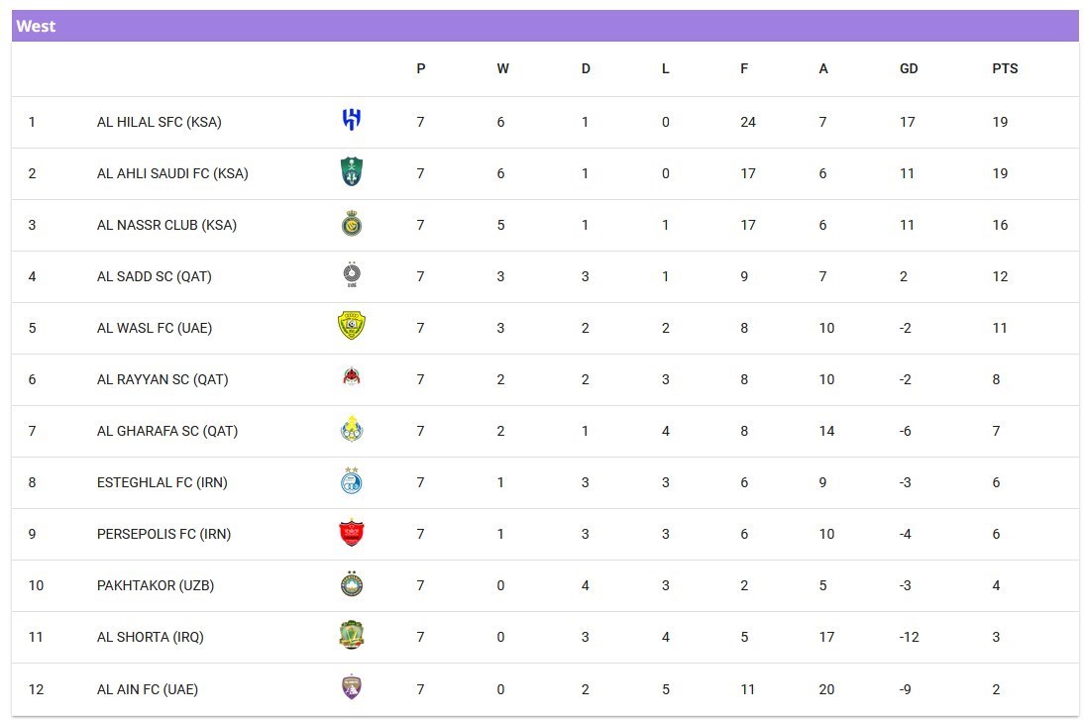Open AL AIN FC (UAE) team link
This screenshot has width=1084, height=720.
(148, 689)
